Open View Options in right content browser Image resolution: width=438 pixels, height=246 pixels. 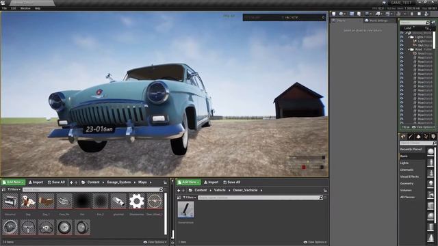315,243
